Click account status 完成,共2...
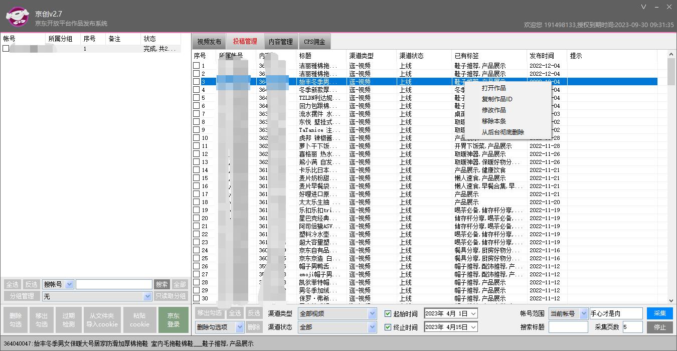Image resolution: width=677 pixels, height=351 pixels. point(160,49)
